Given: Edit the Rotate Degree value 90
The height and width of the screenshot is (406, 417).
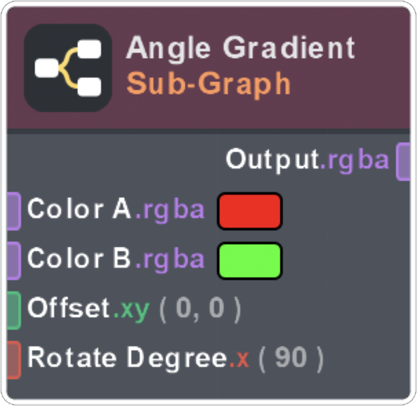Looking at the screenshot, I should click(x=291, y=359).
